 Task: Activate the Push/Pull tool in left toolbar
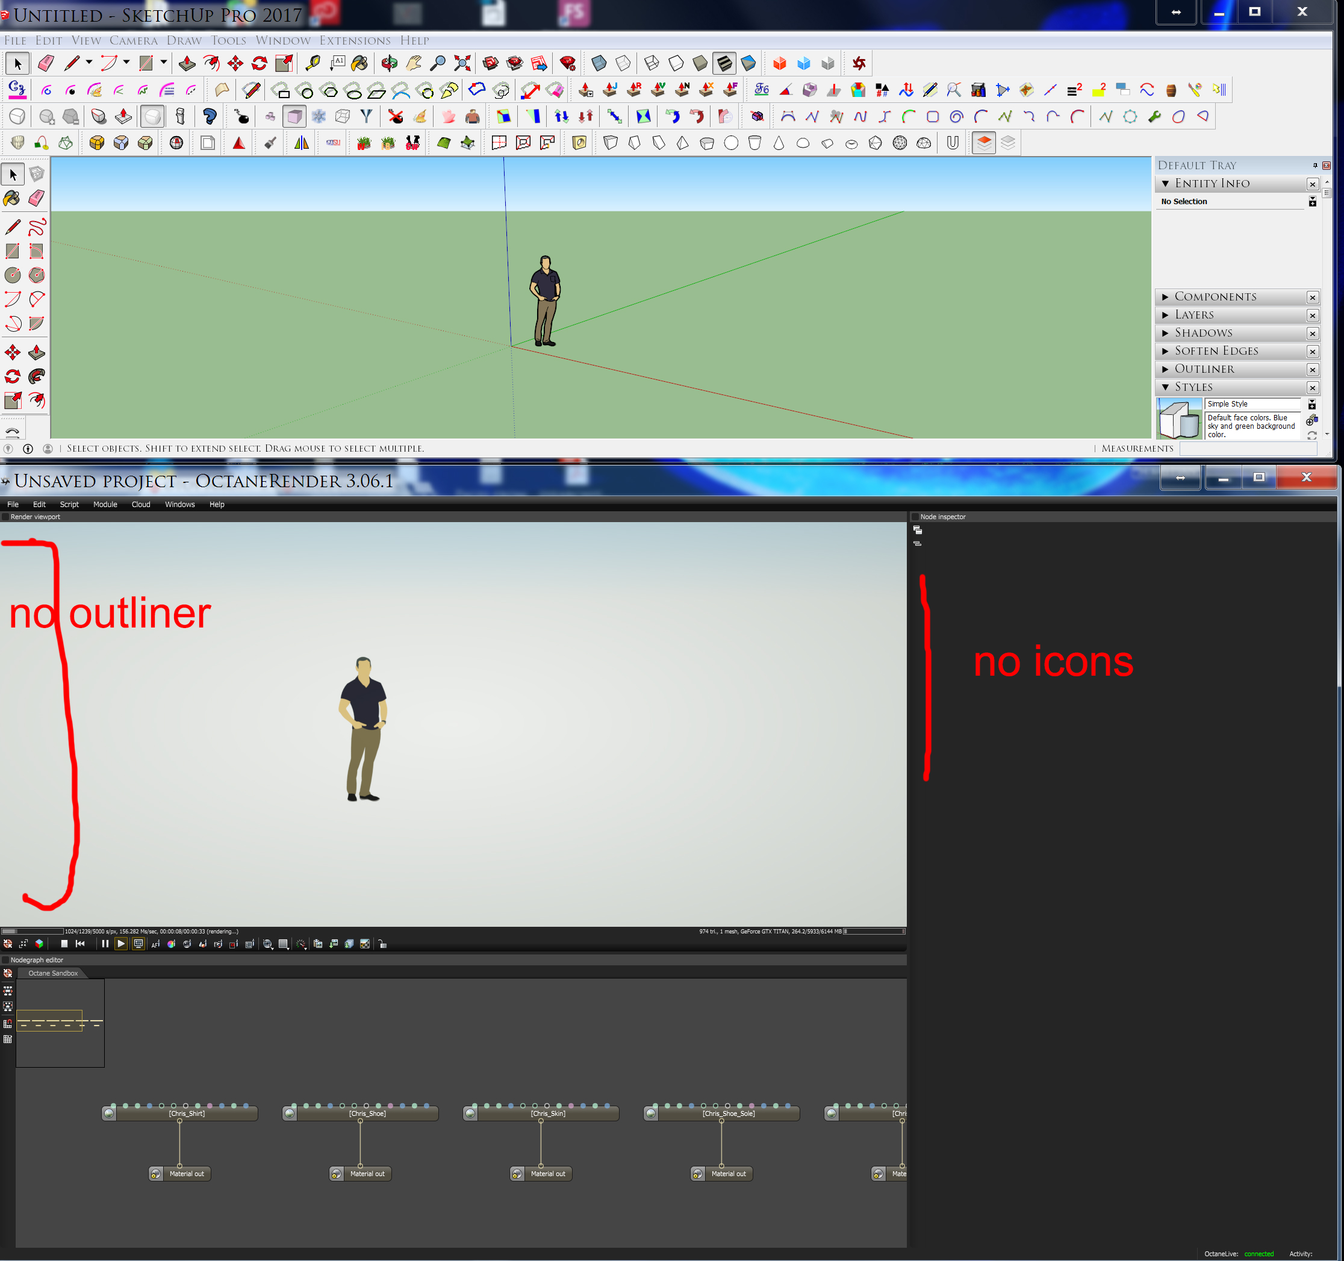point(37,352)
